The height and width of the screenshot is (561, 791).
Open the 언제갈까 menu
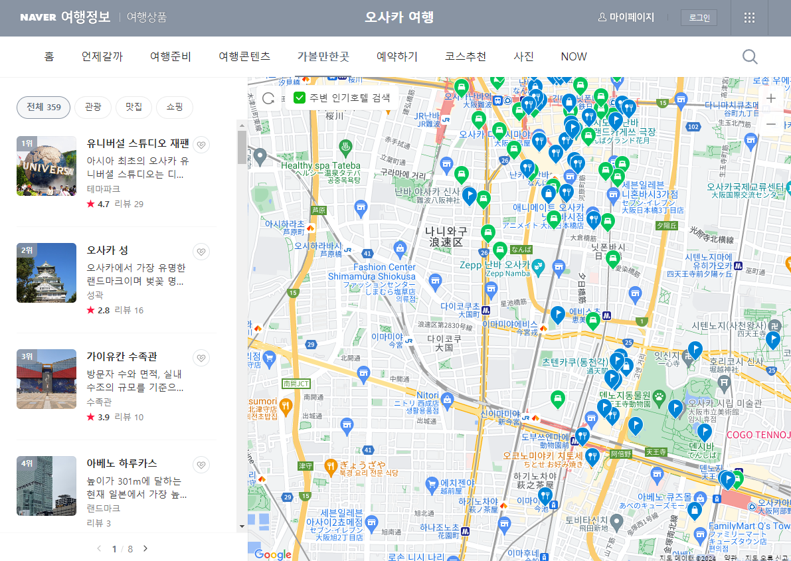(102, 56)
